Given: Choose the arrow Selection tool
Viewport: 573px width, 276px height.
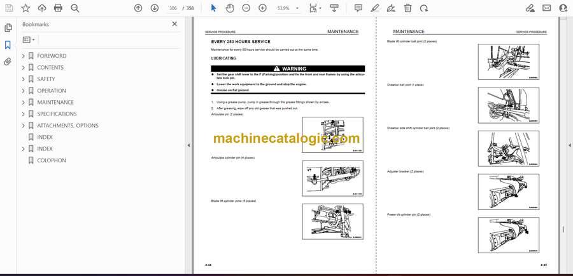Looking at the screenshot, I should pos(214,8).
